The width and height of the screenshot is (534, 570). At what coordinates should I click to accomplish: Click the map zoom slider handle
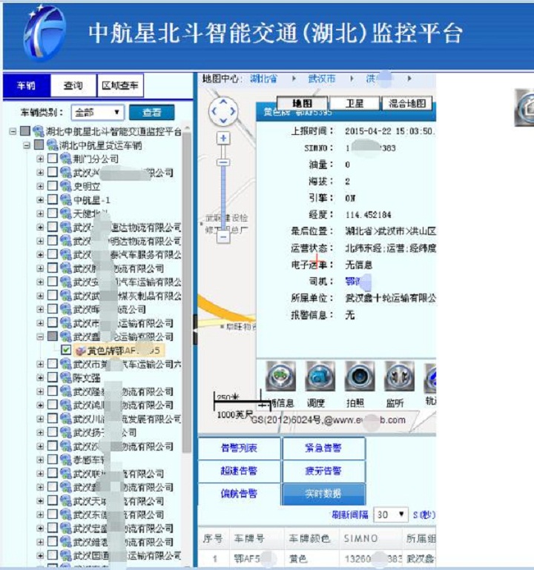[223, 162]
